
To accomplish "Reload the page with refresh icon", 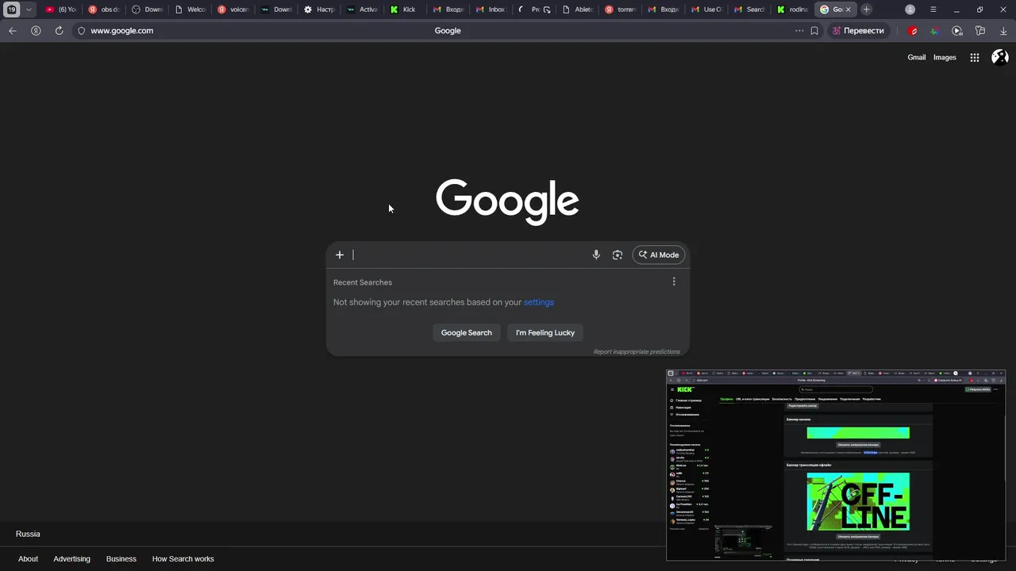I will (x=59, y=31).
